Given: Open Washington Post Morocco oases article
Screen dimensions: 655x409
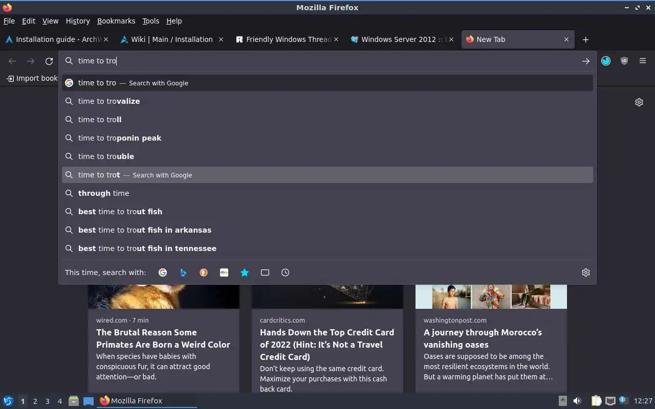Looking at the screenshot, I should (x=483, y=338).
